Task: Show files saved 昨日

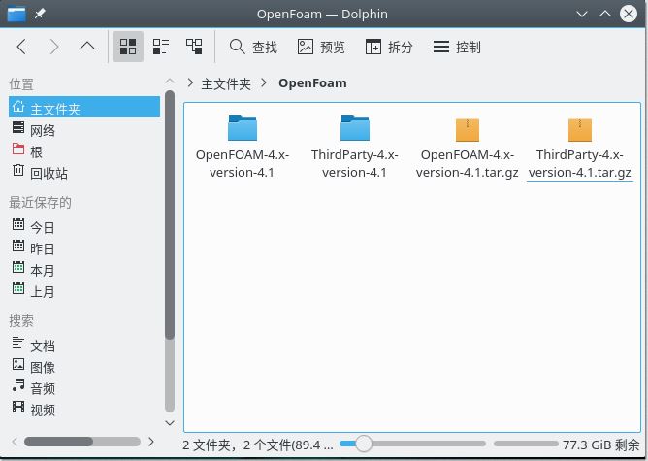Action: click(84, 248)
